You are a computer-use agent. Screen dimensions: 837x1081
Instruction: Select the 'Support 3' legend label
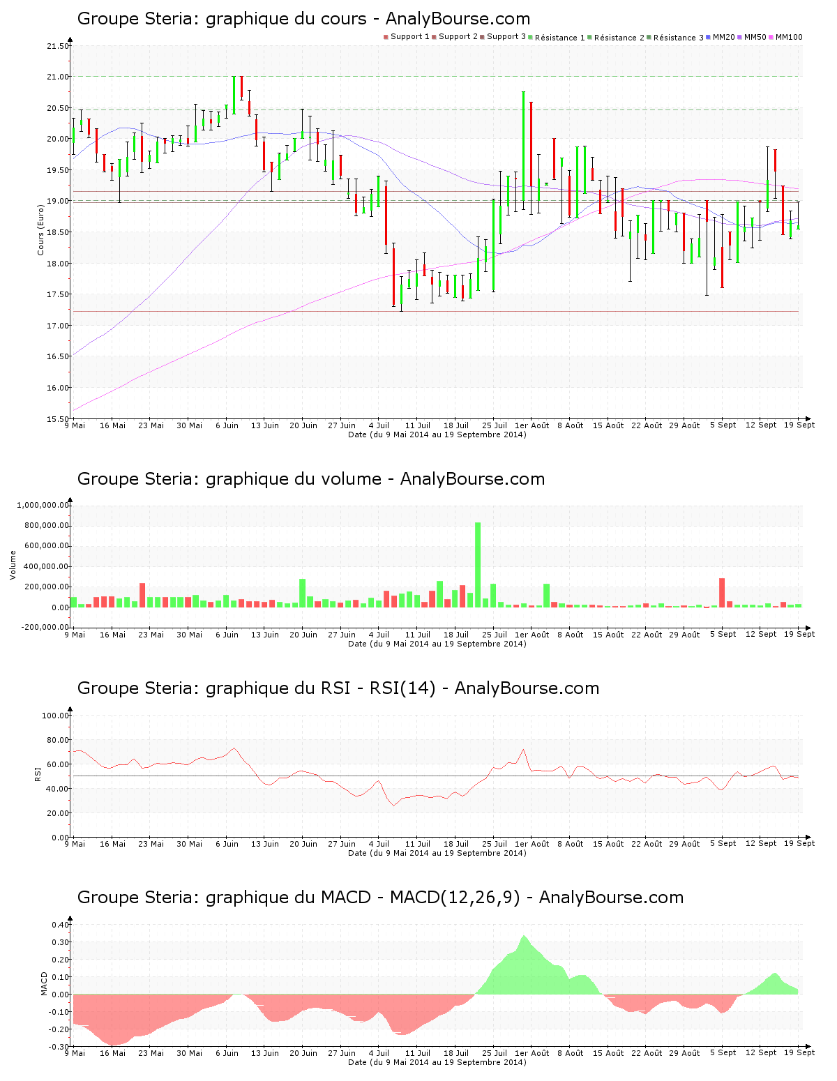(506, 36)
